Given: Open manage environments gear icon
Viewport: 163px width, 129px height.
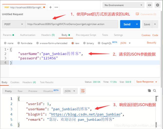Looking at the screenshot, I should point(157,5).
